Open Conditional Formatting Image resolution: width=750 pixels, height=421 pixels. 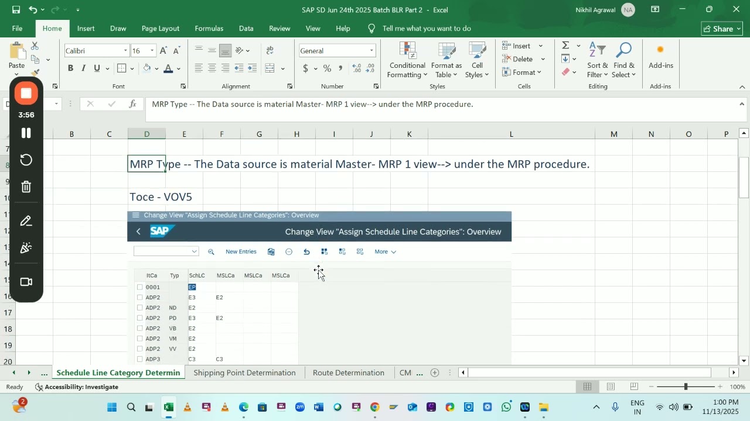[x=407, y=60]
